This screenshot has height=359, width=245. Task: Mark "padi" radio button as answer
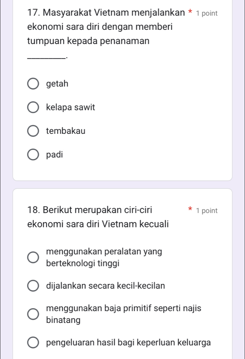34,154
